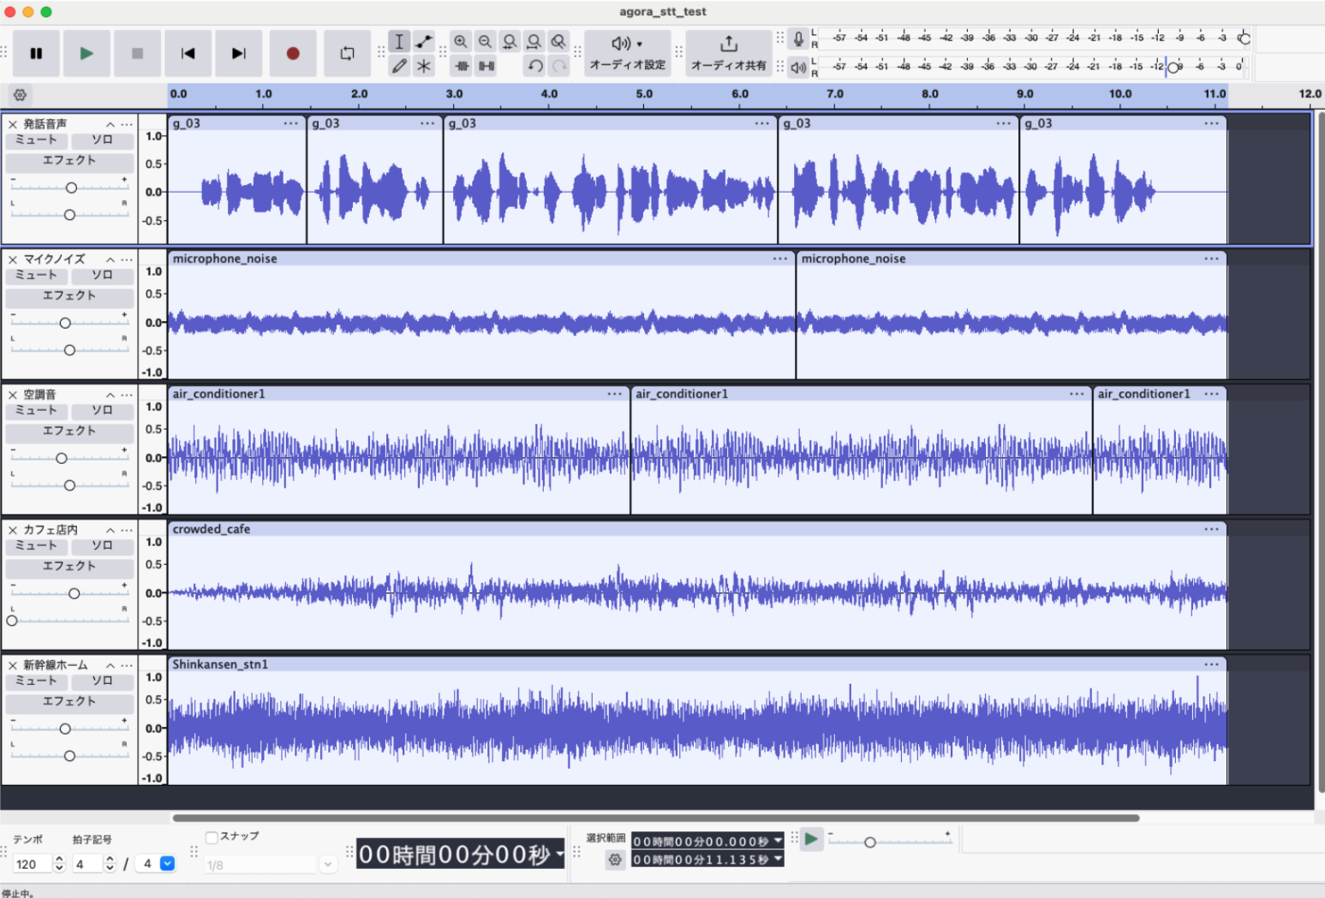Click the テンポ field showing 120
1325x898 pixels.
(x=32, y=864)
